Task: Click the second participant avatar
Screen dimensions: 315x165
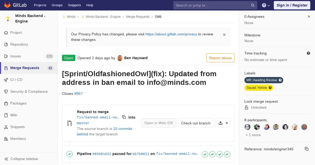Action: [257, 127]
